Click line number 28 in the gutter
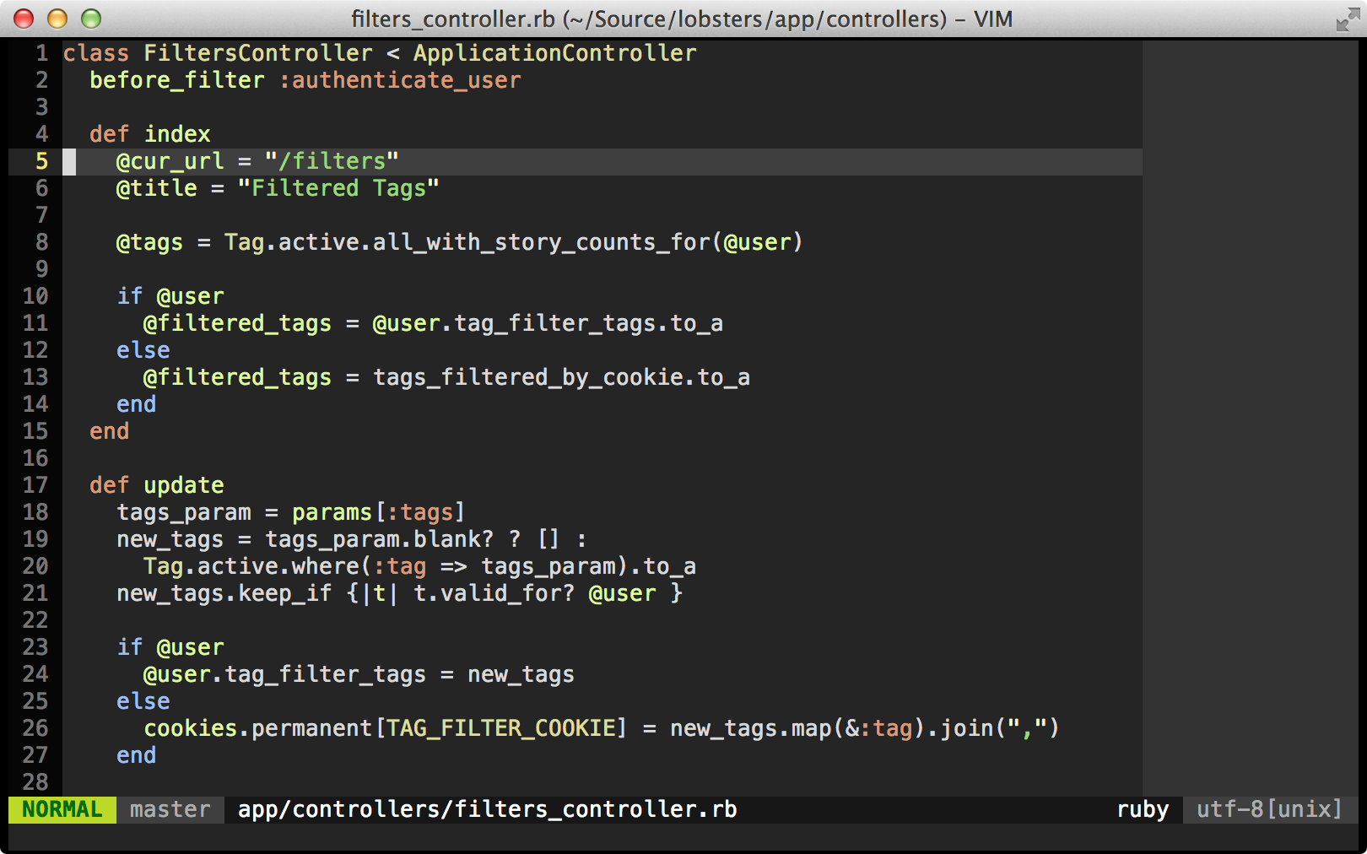The height and width of the screenshot is (854, 1367). pyautogui.click(x=35, y=782)
